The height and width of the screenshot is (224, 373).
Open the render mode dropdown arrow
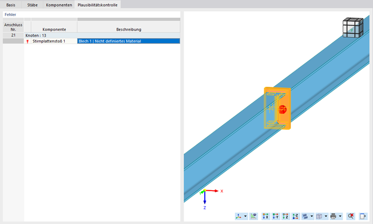(326, 216)
